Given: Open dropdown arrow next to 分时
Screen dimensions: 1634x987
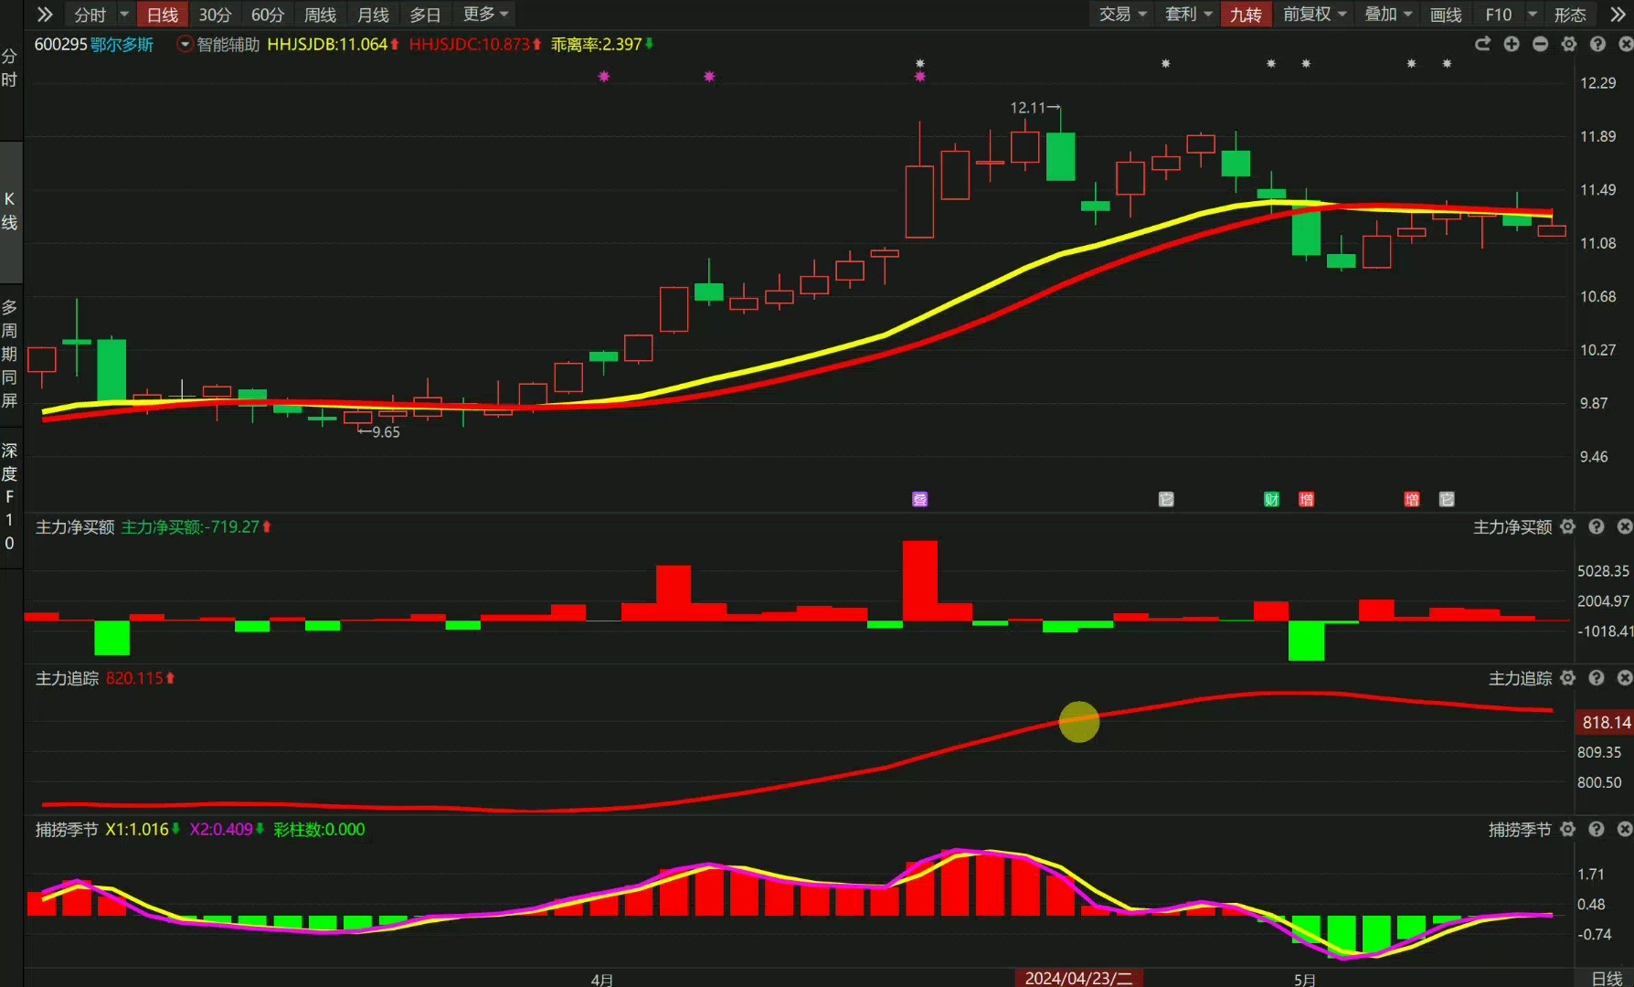Looking at the screenshot, I should [x=124, y=15].
